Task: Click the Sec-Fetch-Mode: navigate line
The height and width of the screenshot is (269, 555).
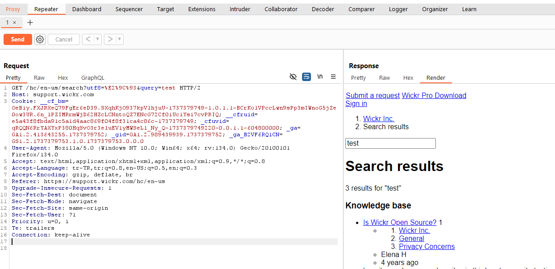Action: (x=54, y=201)
